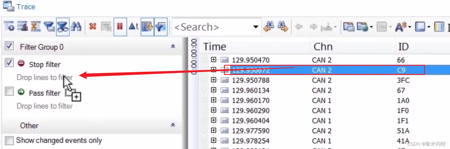Open dropdown next to globe icon
Image resolution: width=450 pixels, height=149 pixels.
click(x=371, y=27)
